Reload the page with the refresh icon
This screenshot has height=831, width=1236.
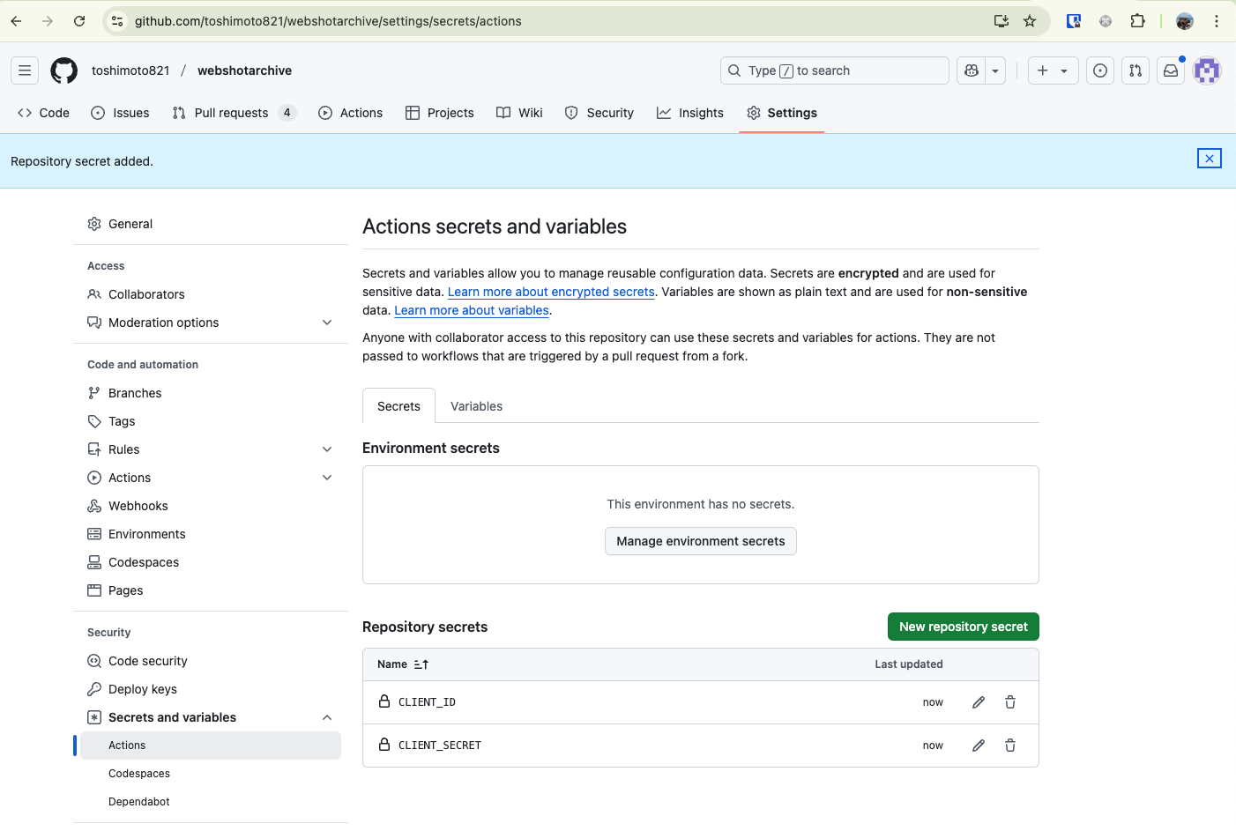pos(79,20)
